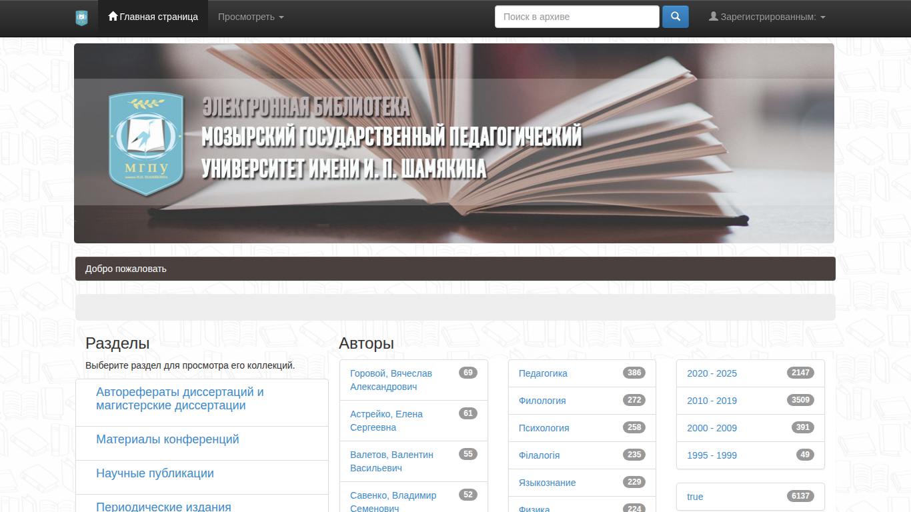The image size is (911, 512).
Task: Select author Горовой, Вячеслав Александрович
Action: click(x=391, y=380)
